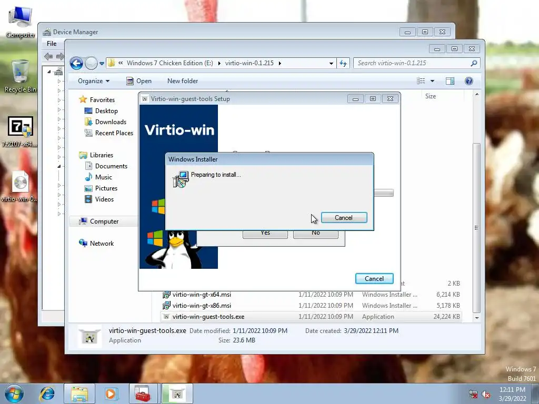
Task: Select Network in navigation pane
Action: pos(96,243)
